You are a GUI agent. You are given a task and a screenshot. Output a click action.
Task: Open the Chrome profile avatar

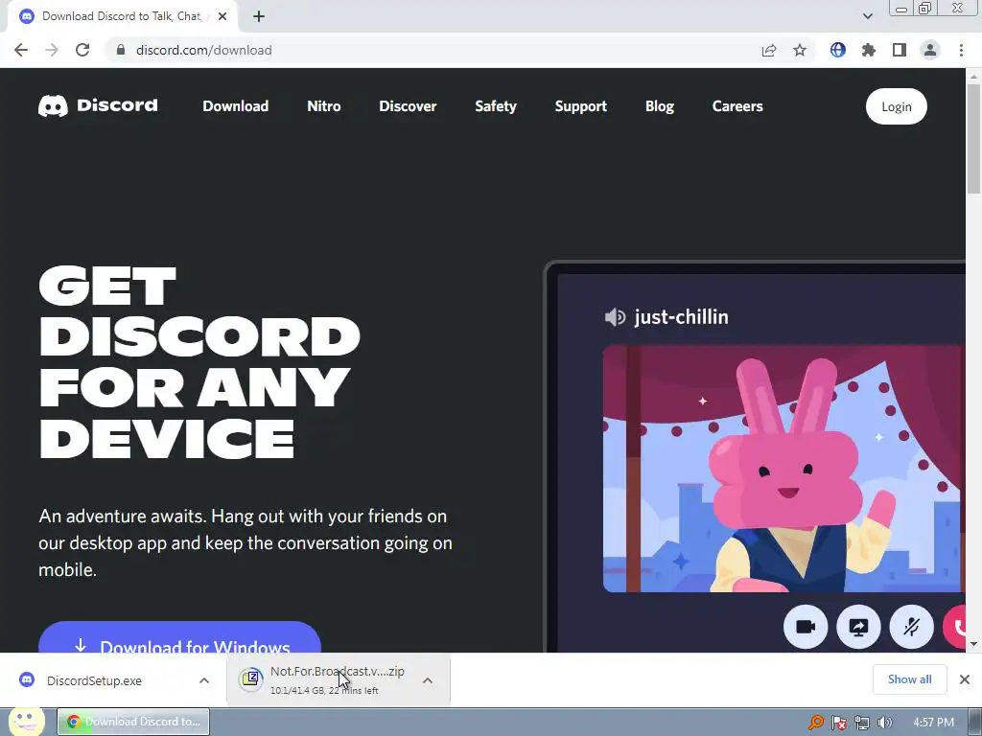tap(930, 50)
